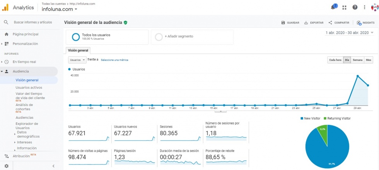Viewport: 379px width, 170px height.
Task: Set chart granularity to Cada hora
Action: [335, 60]
